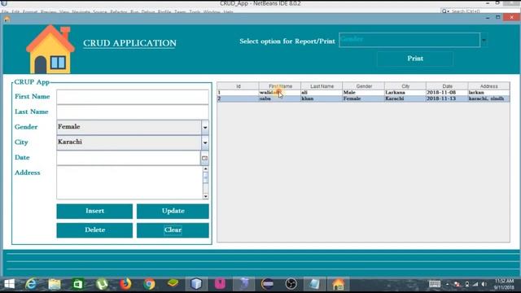
Task: Open OBS Studio from the taskbar
Action: point(291,284)
